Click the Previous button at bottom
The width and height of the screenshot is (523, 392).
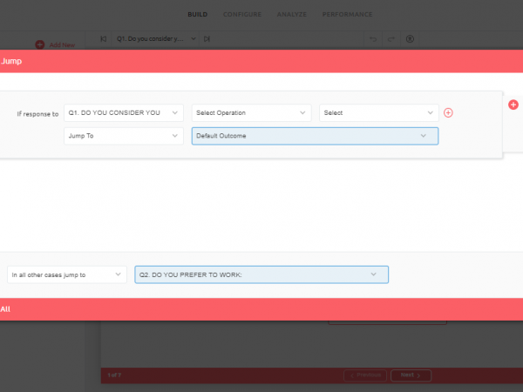pos(365,375)
